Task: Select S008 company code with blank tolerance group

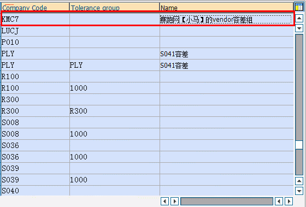Action: 35,122
